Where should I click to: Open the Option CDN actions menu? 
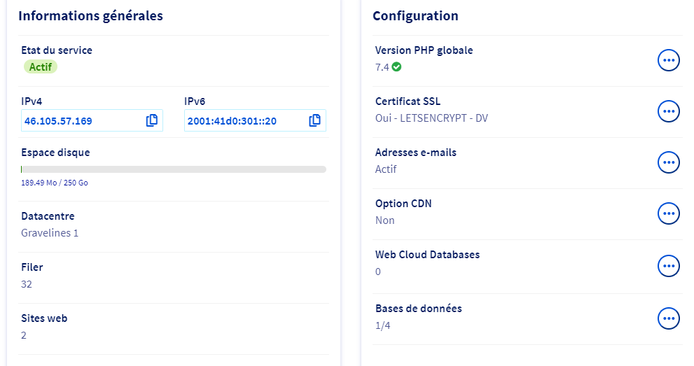pyautogui.click(x=669, y=213)
